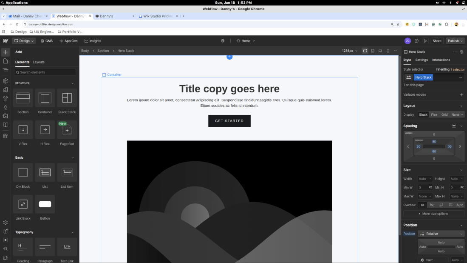
Task: Set overflow to hidden
Action: click(x=432, y=205)
